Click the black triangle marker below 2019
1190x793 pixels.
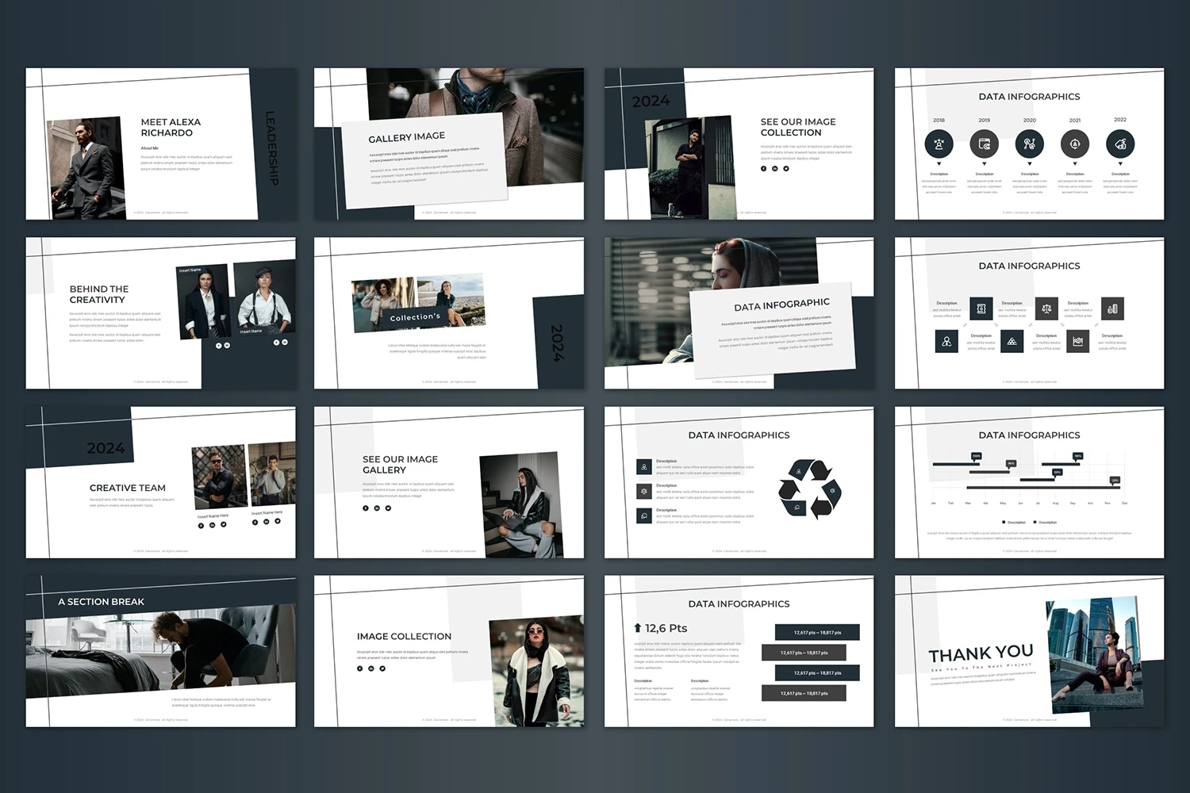(x=984, y=164)
